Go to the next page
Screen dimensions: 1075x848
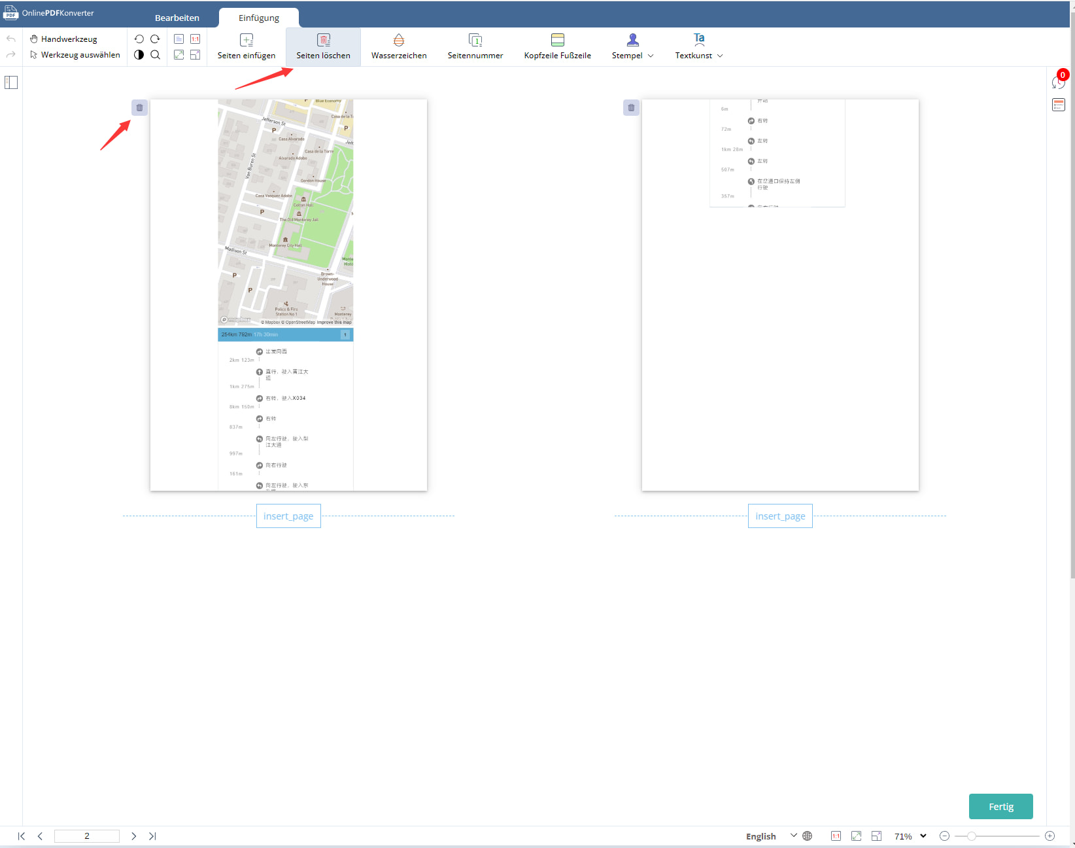click(134, 836)
